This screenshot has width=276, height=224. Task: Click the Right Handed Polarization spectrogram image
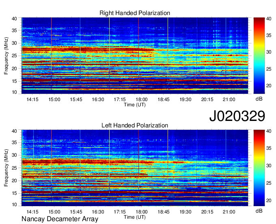135,56
